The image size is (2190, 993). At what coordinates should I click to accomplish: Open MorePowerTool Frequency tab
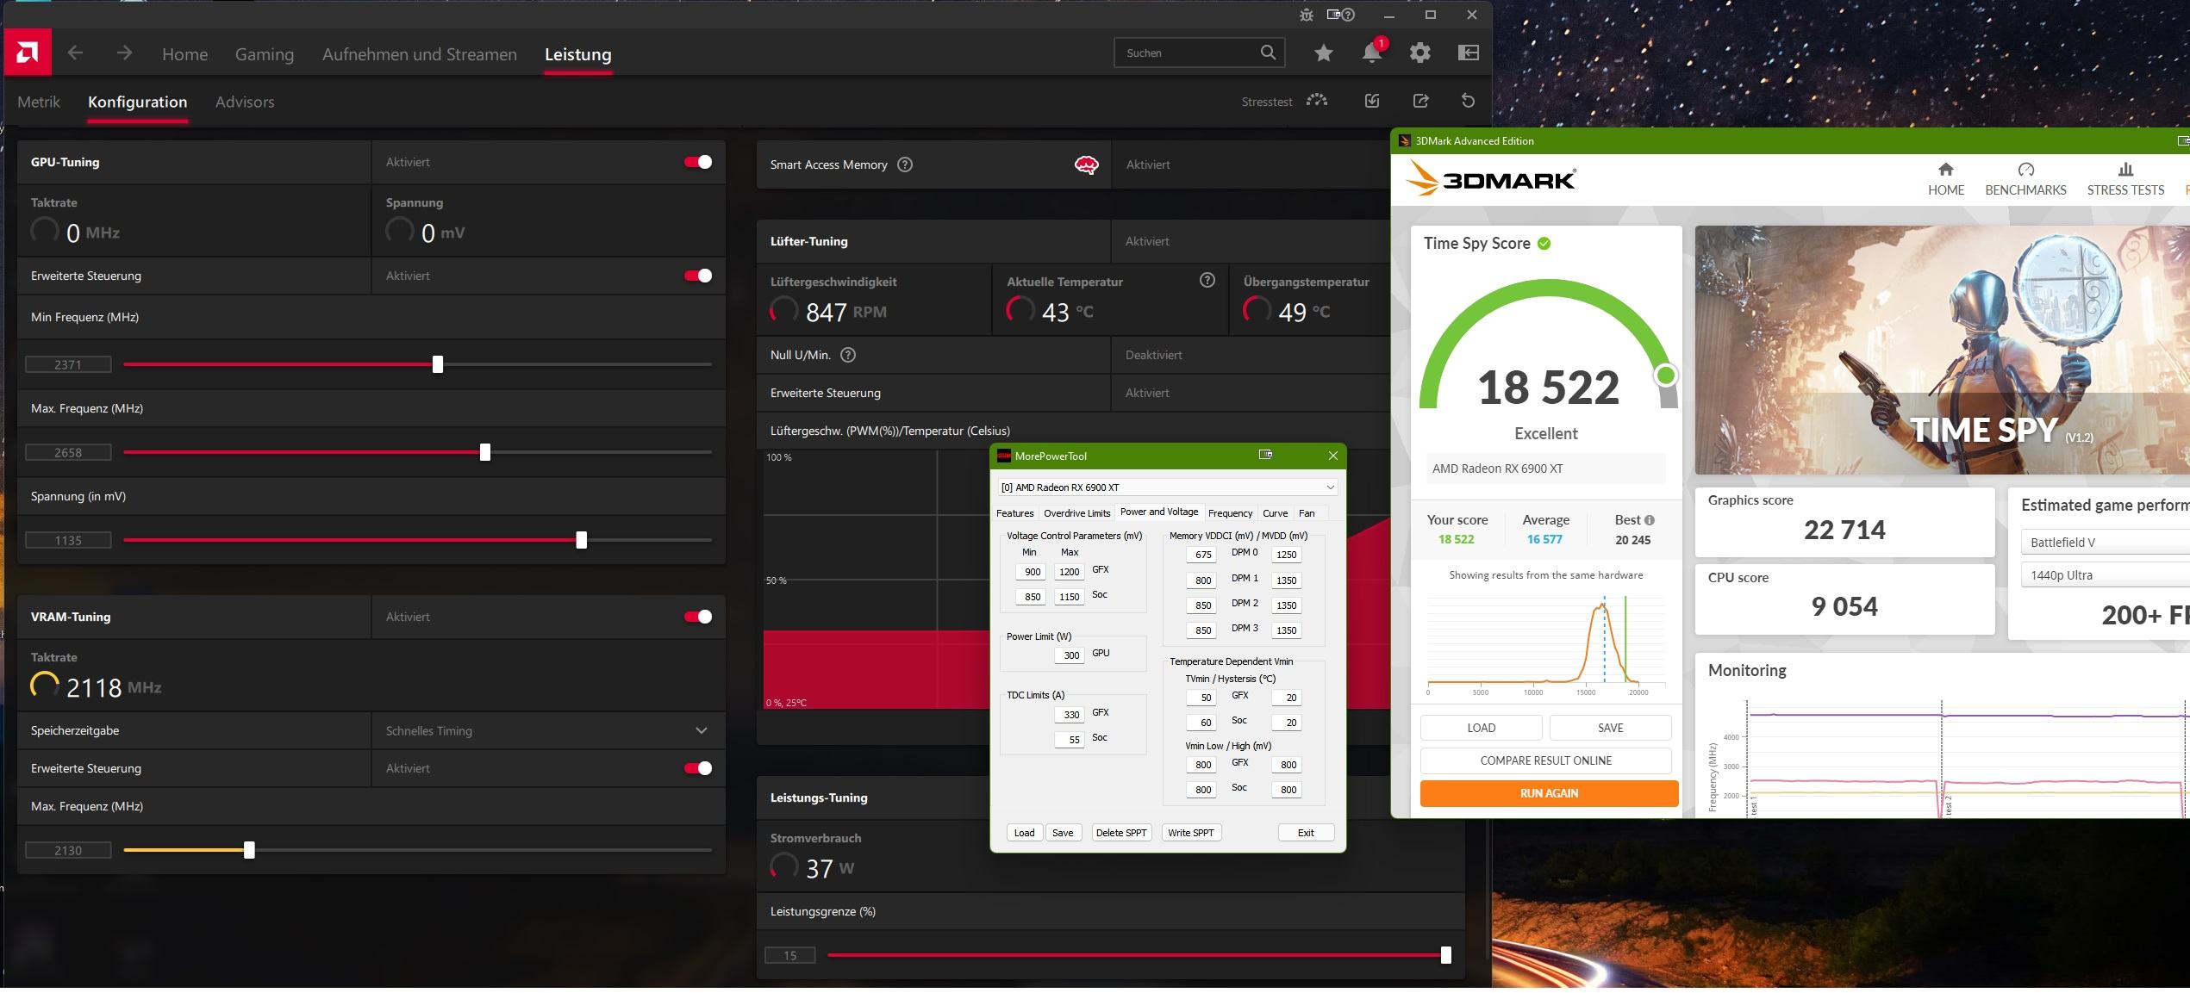1230,513
